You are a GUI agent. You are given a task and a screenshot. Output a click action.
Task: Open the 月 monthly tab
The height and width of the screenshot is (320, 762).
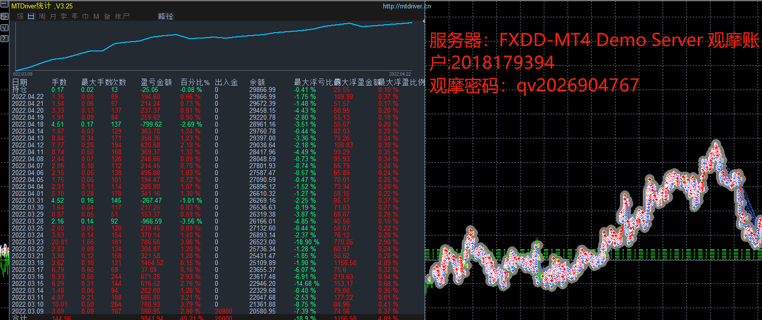click(53, 16)
